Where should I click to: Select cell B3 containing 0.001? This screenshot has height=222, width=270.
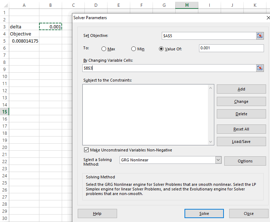[x=50, y=27]
